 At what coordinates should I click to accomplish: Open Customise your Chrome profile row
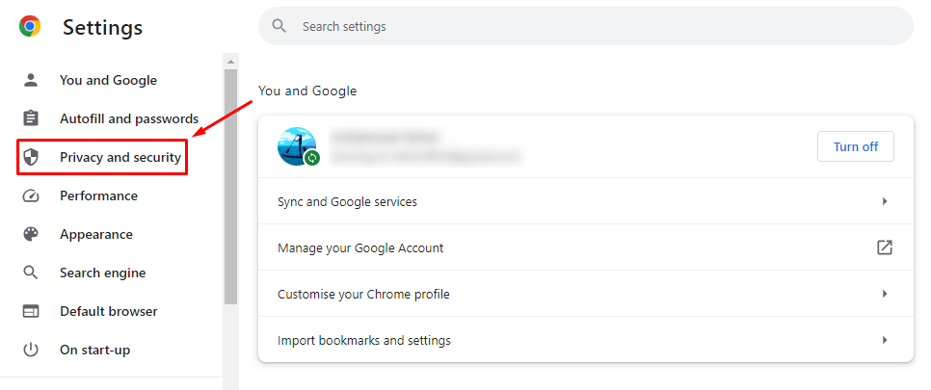pos(585,294)
